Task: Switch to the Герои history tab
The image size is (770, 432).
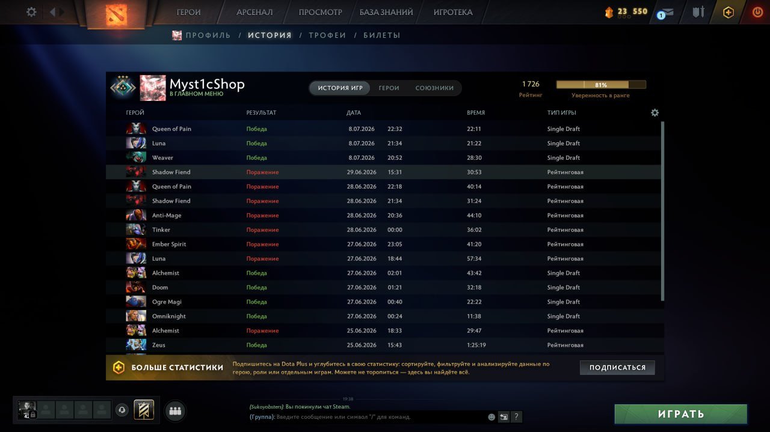Action: pyautogui.click(x=389, y=88)
